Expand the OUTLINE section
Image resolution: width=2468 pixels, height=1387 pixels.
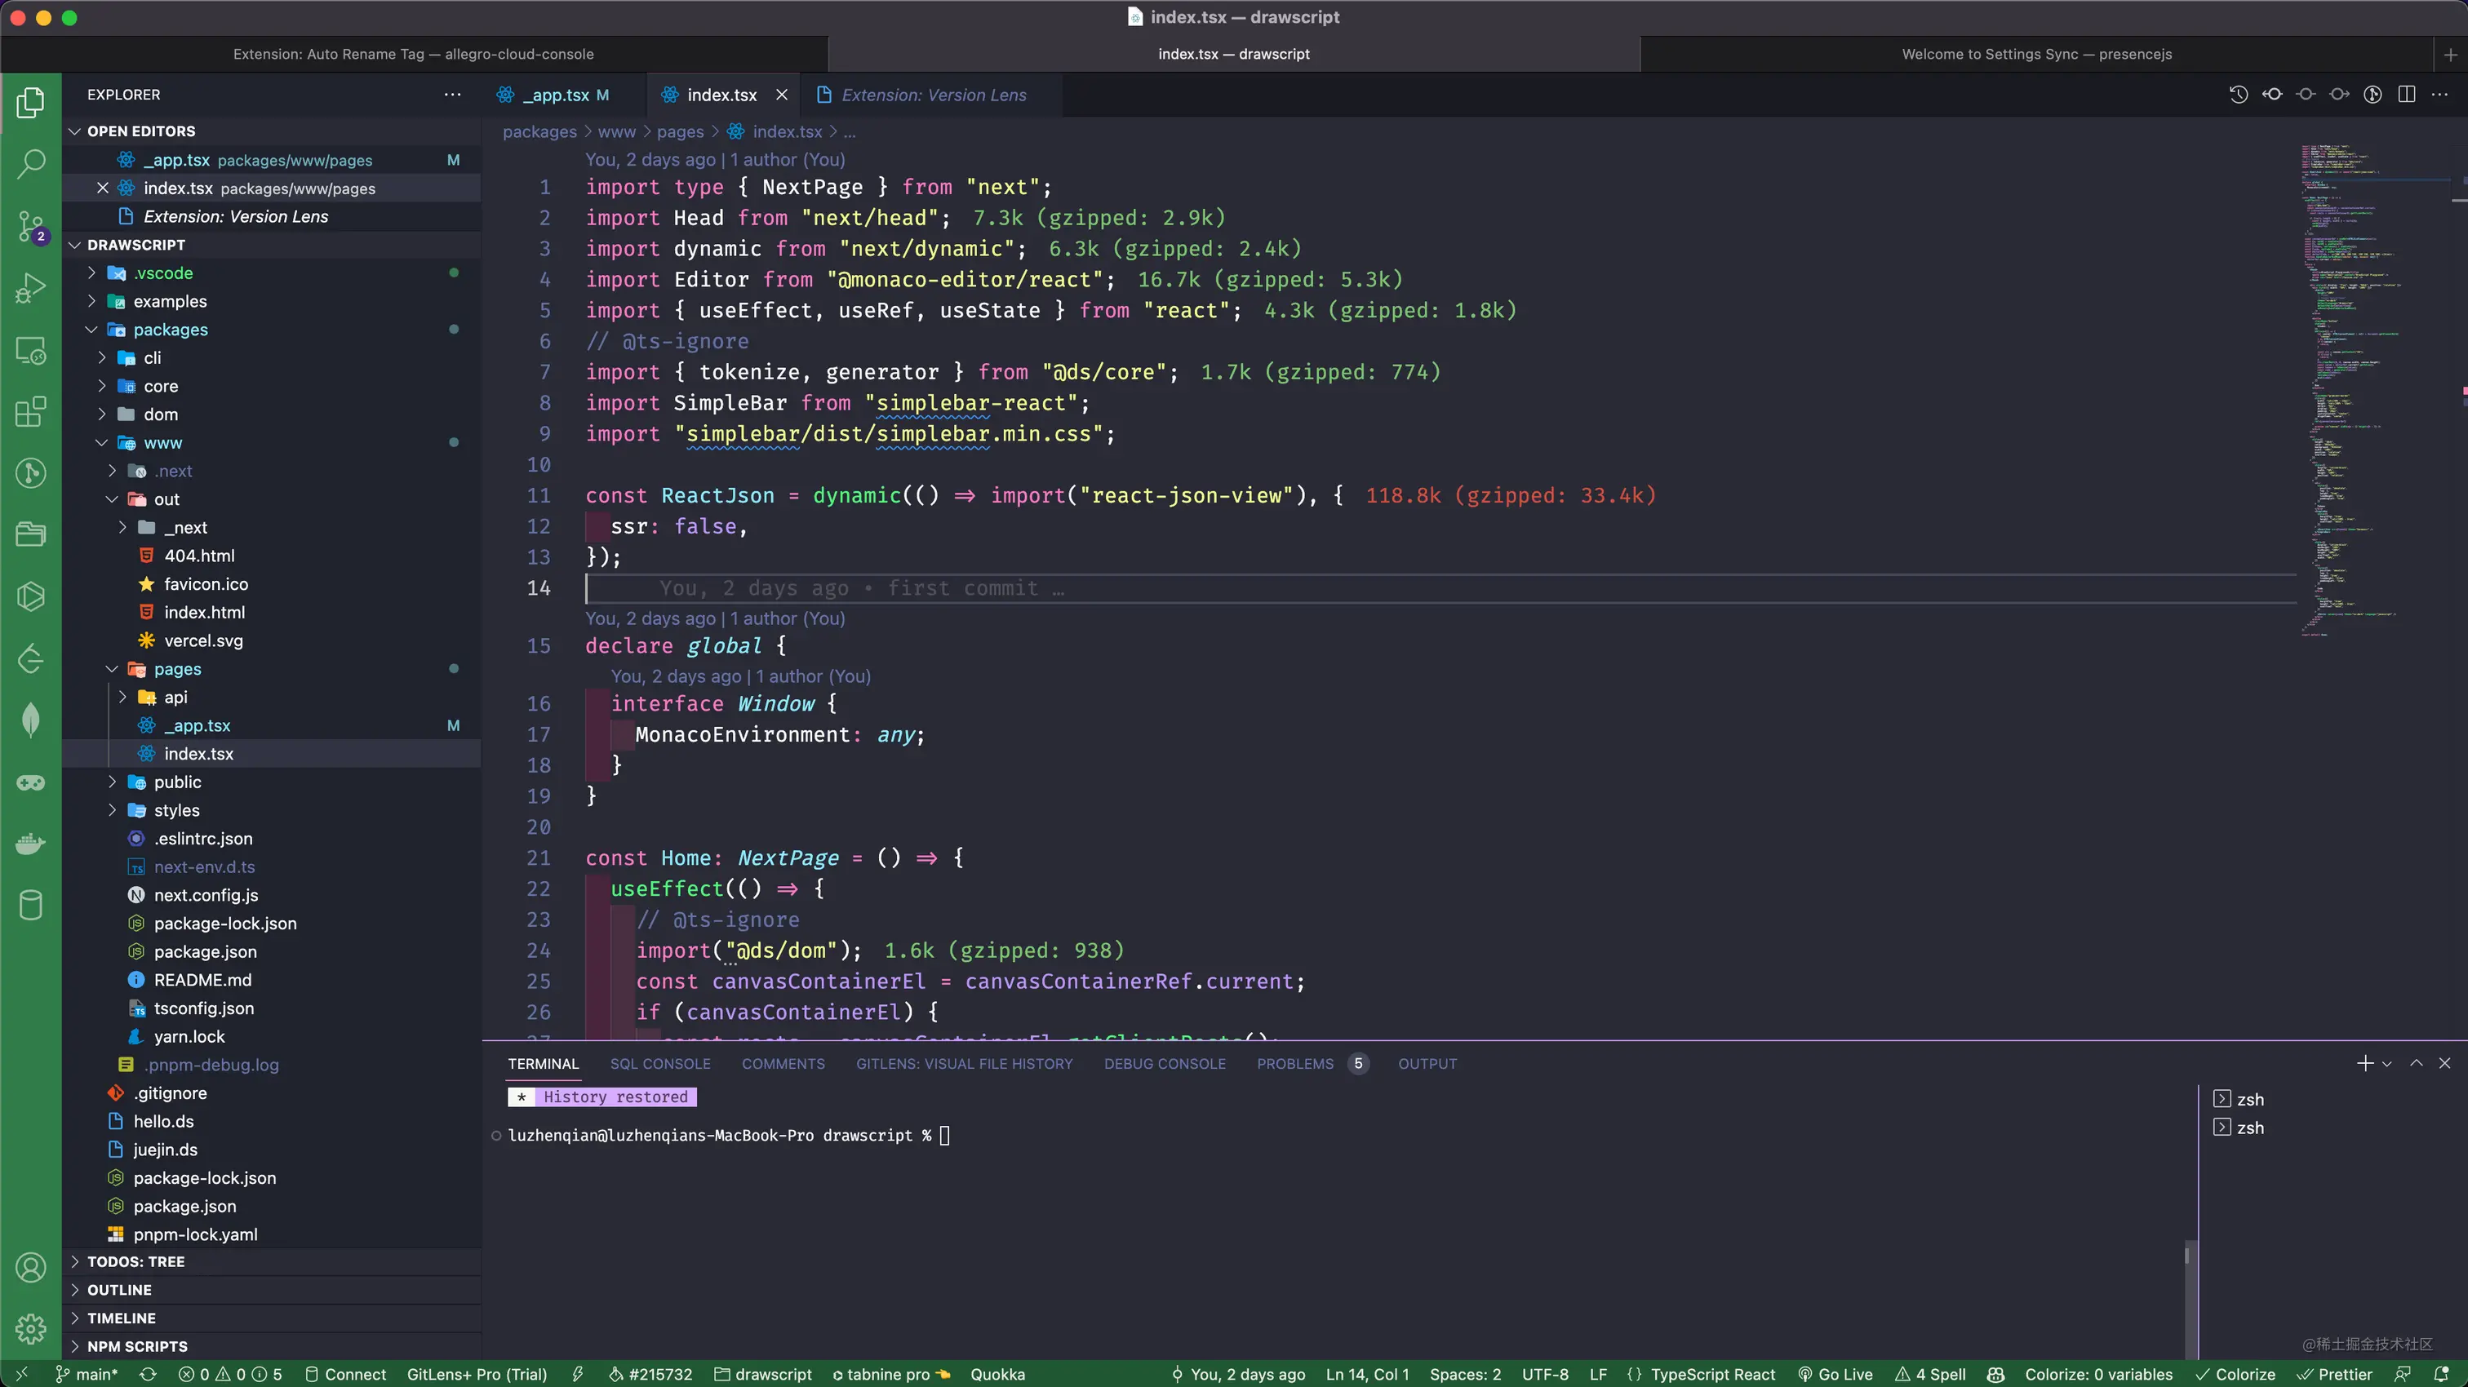(x=119, y=1289)
